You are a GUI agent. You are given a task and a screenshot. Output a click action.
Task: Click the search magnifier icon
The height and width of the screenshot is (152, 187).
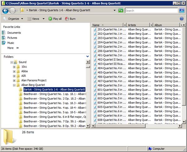click(181, 11)
